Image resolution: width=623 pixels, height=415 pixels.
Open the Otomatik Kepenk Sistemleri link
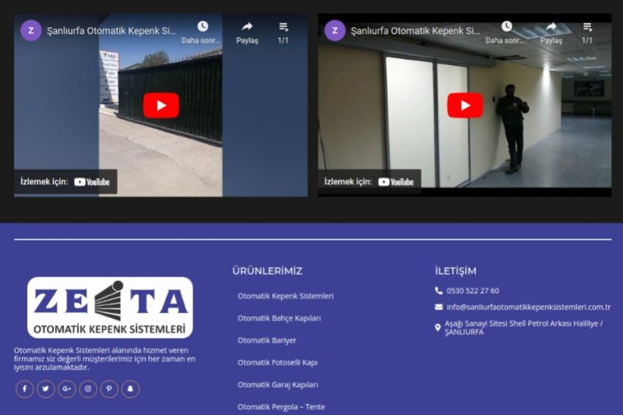pyautogui.click(x=285, y=296)
